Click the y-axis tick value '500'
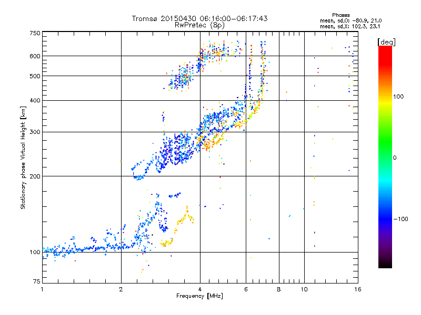 [35, 76]
